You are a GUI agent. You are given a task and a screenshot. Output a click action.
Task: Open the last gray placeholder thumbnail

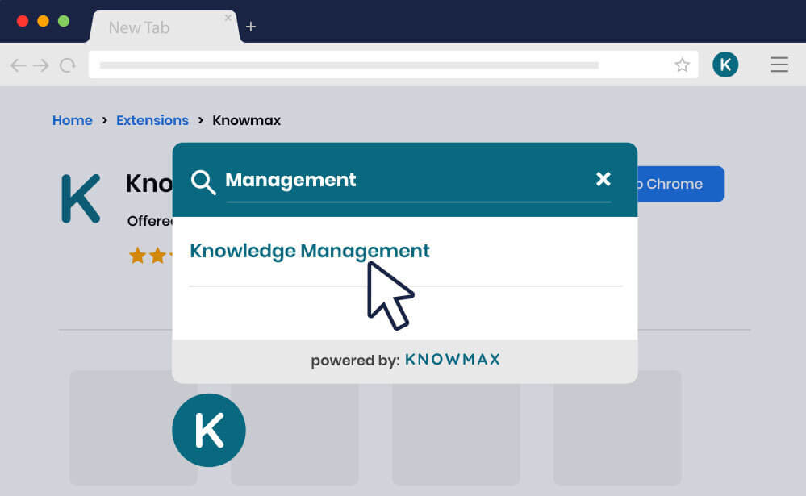pos(617,428)
